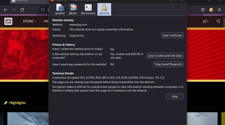The height and width of the screenshot is (125, 225).
Task: Click the 'Technical Details' heading
Action: (x=63, y=73)
